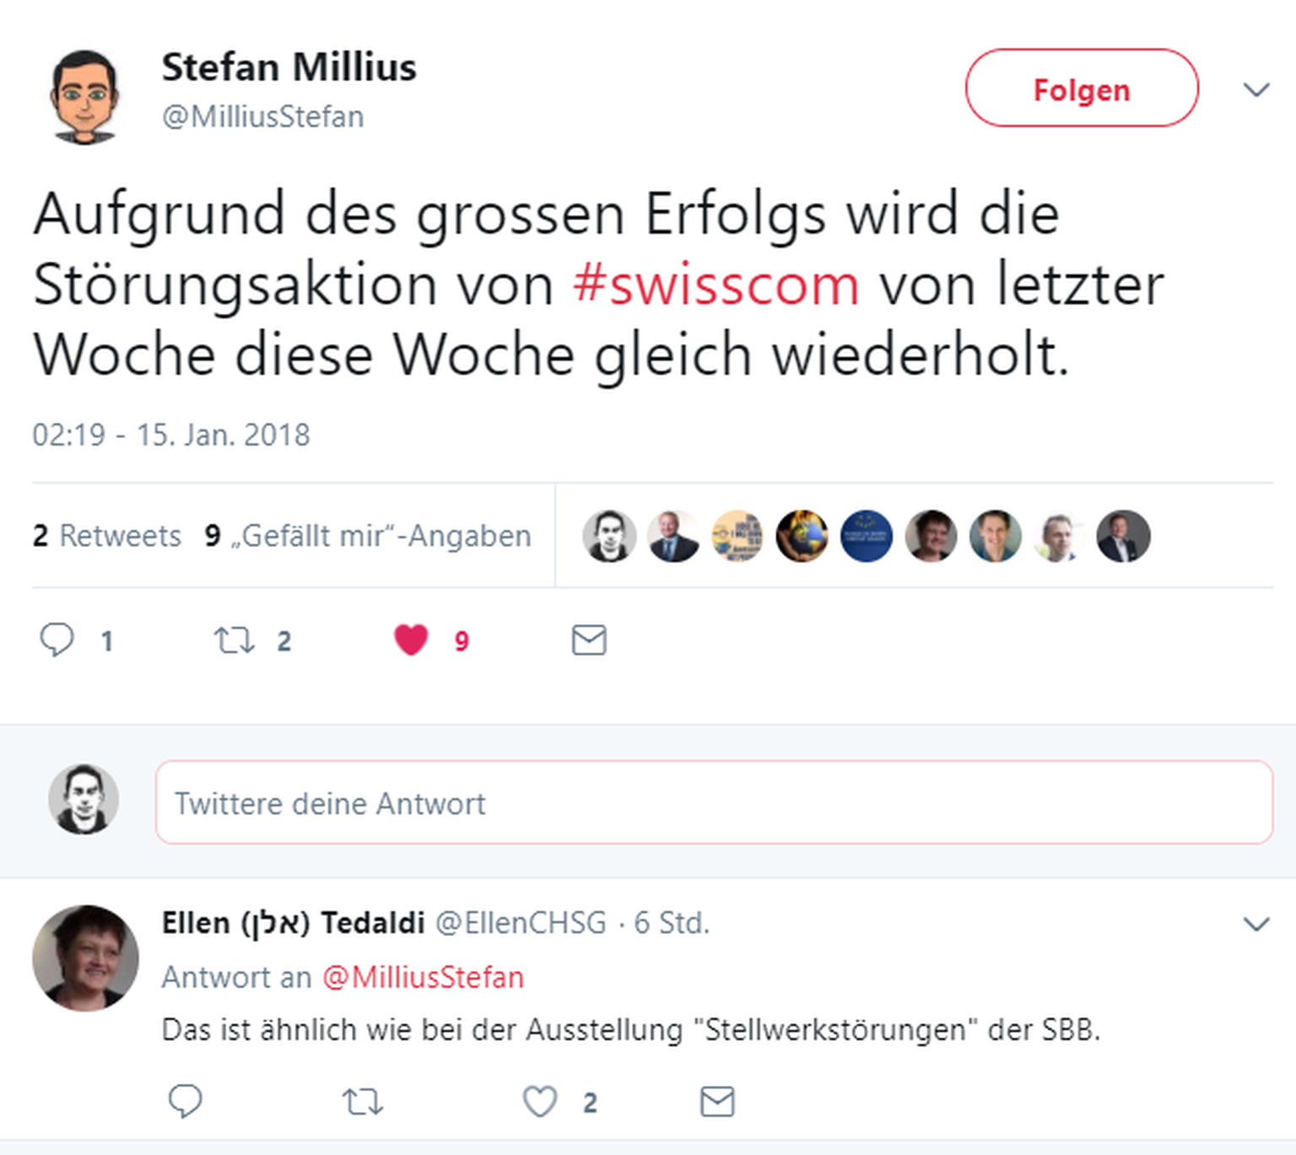
Task: Click the @MilliusStefan mention in reply
Action: (x=423, y=977)
